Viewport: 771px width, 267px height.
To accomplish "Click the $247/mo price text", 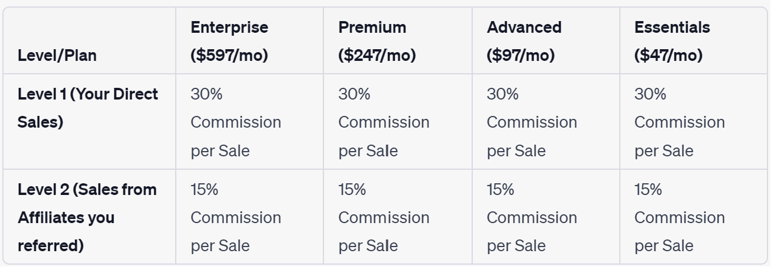I will [x=377, y=56].
